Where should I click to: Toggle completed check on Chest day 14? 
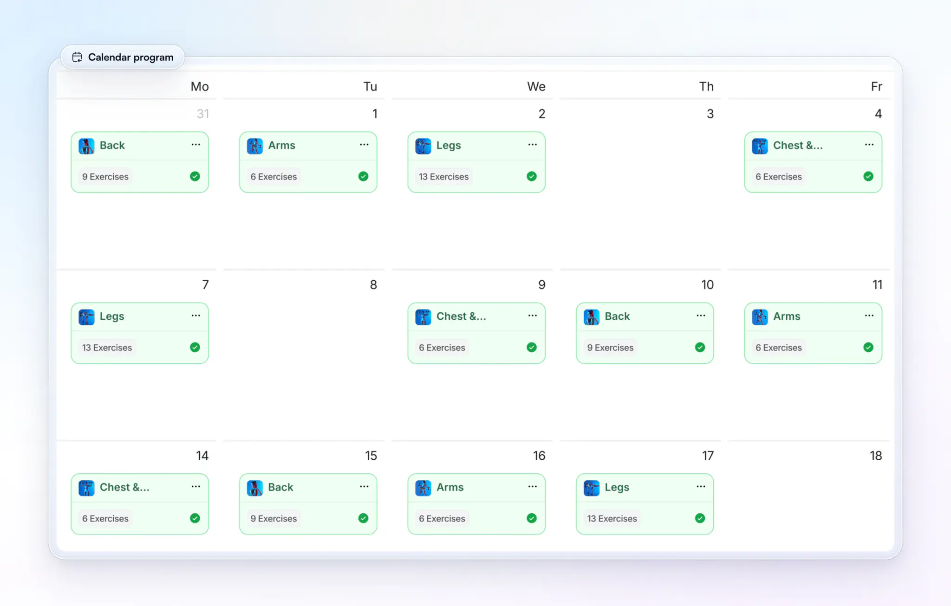point(195,518)
